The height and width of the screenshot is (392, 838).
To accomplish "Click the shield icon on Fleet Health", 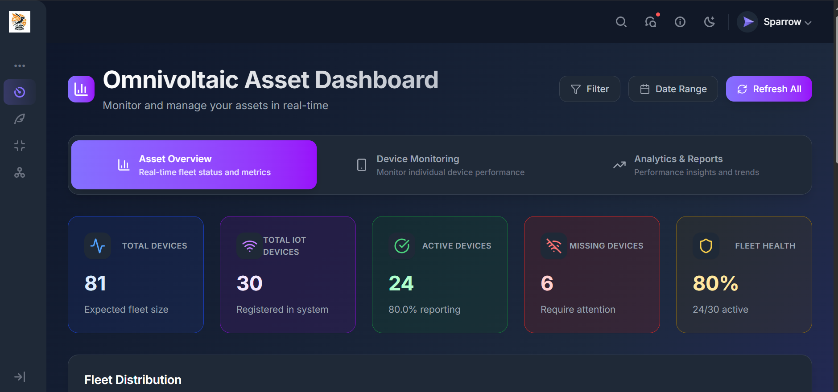I will 706,246.
